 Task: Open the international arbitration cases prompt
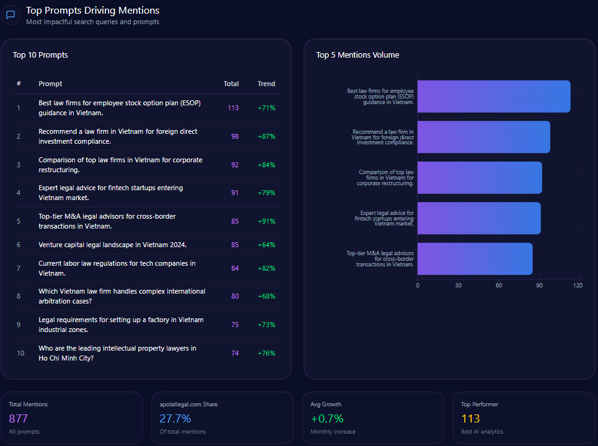coord(121,296)
